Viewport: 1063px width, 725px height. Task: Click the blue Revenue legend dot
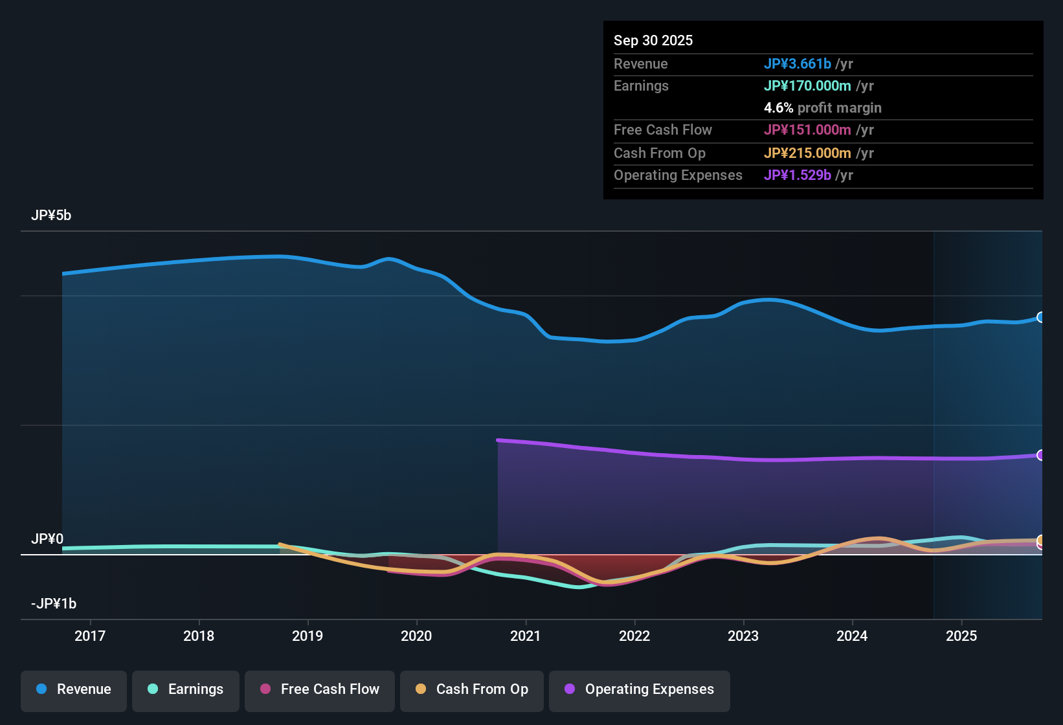(42, 689)
